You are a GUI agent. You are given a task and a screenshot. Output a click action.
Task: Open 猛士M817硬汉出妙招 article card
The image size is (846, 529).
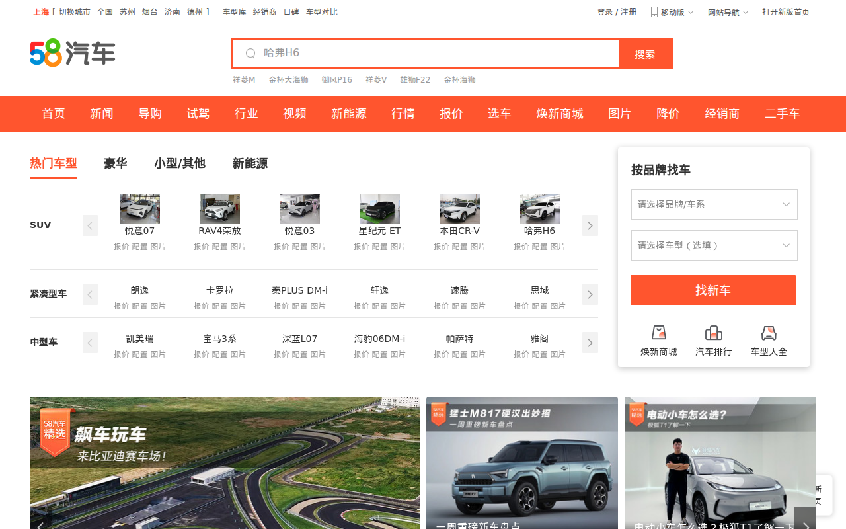(x=522, y=463)
